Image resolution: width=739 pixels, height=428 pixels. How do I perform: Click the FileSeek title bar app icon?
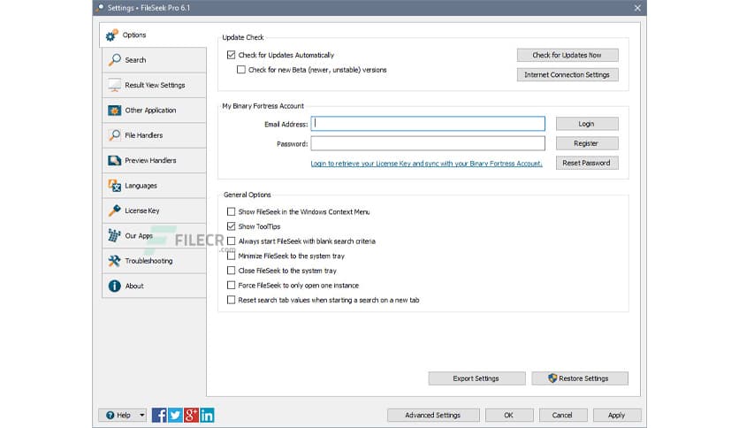tap(99, 8)
